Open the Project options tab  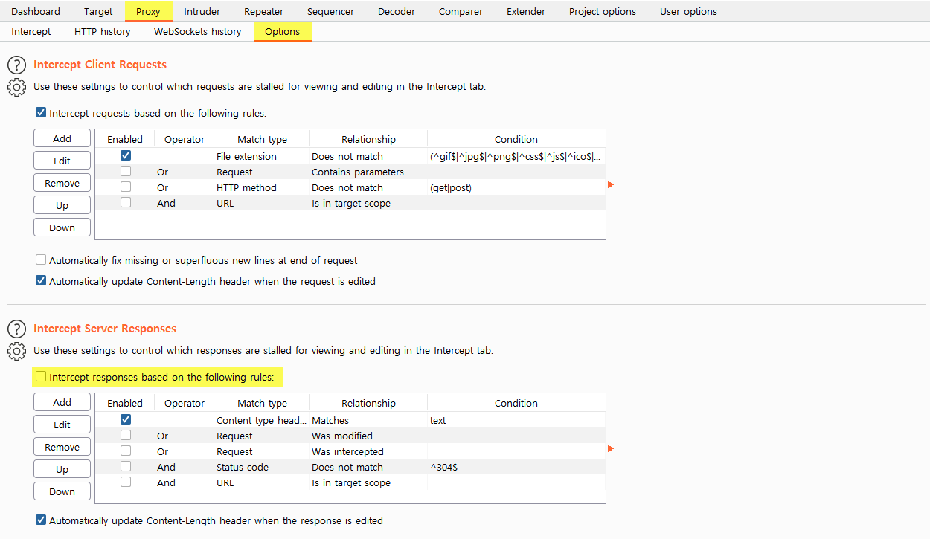[x=603, y=11]
